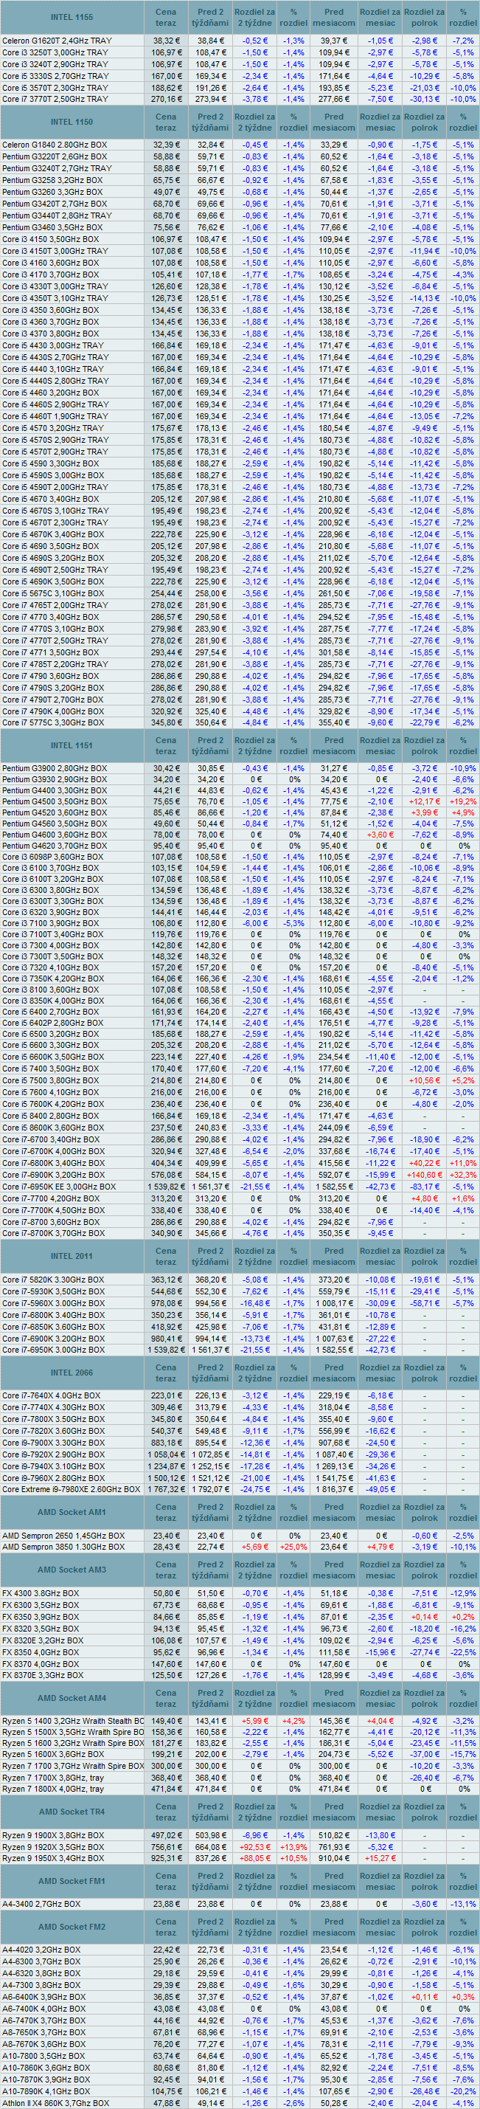Select row name Ryzen 9 1900X 3,8GHz BOX
Image resolution: width=480 pixels, height=2109 pixels.
pos(53,1835)
